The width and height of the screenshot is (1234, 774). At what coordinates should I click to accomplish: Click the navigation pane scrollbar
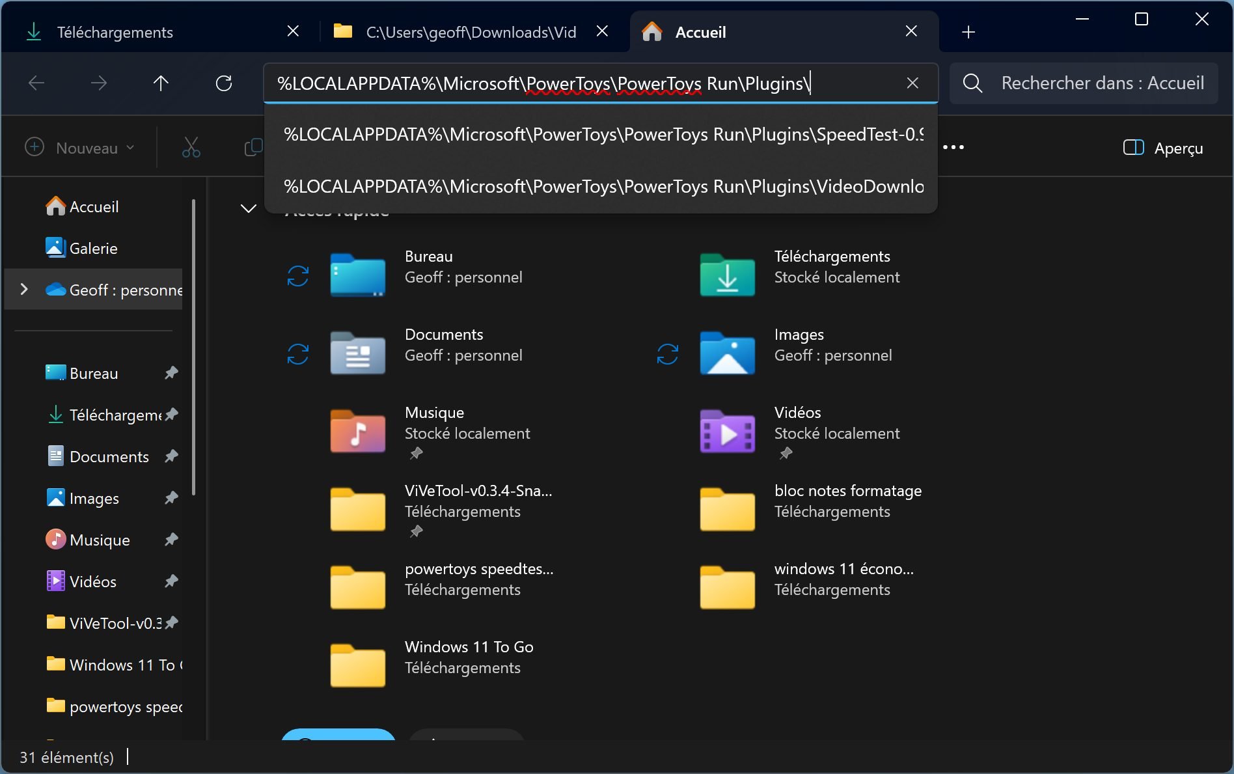(x=194, y=346)
